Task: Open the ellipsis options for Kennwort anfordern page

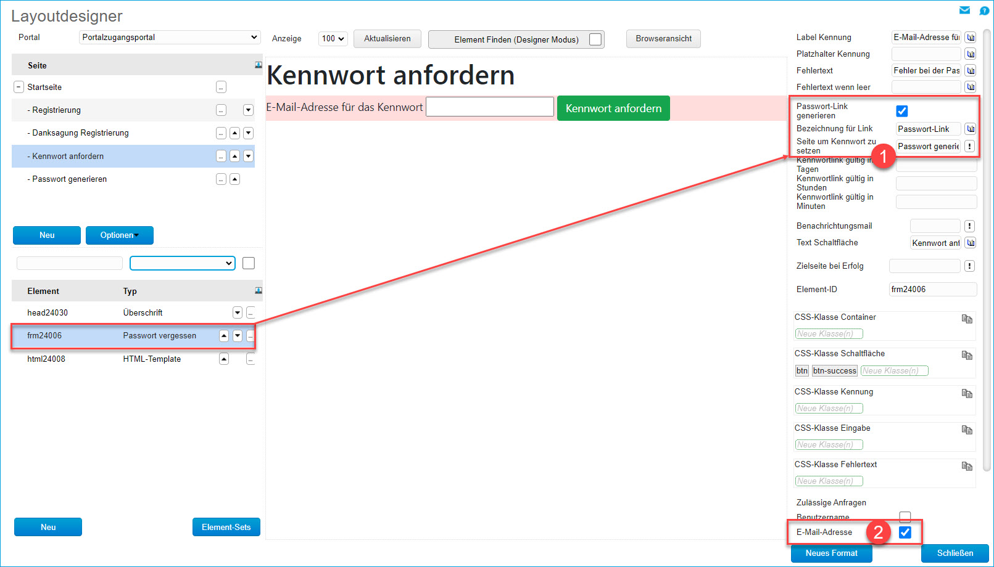Action: click(x=221, y=157)
